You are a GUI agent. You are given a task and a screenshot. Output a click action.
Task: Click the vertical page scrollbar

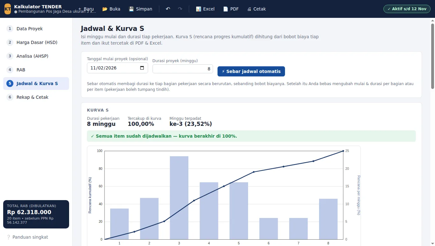432,56
